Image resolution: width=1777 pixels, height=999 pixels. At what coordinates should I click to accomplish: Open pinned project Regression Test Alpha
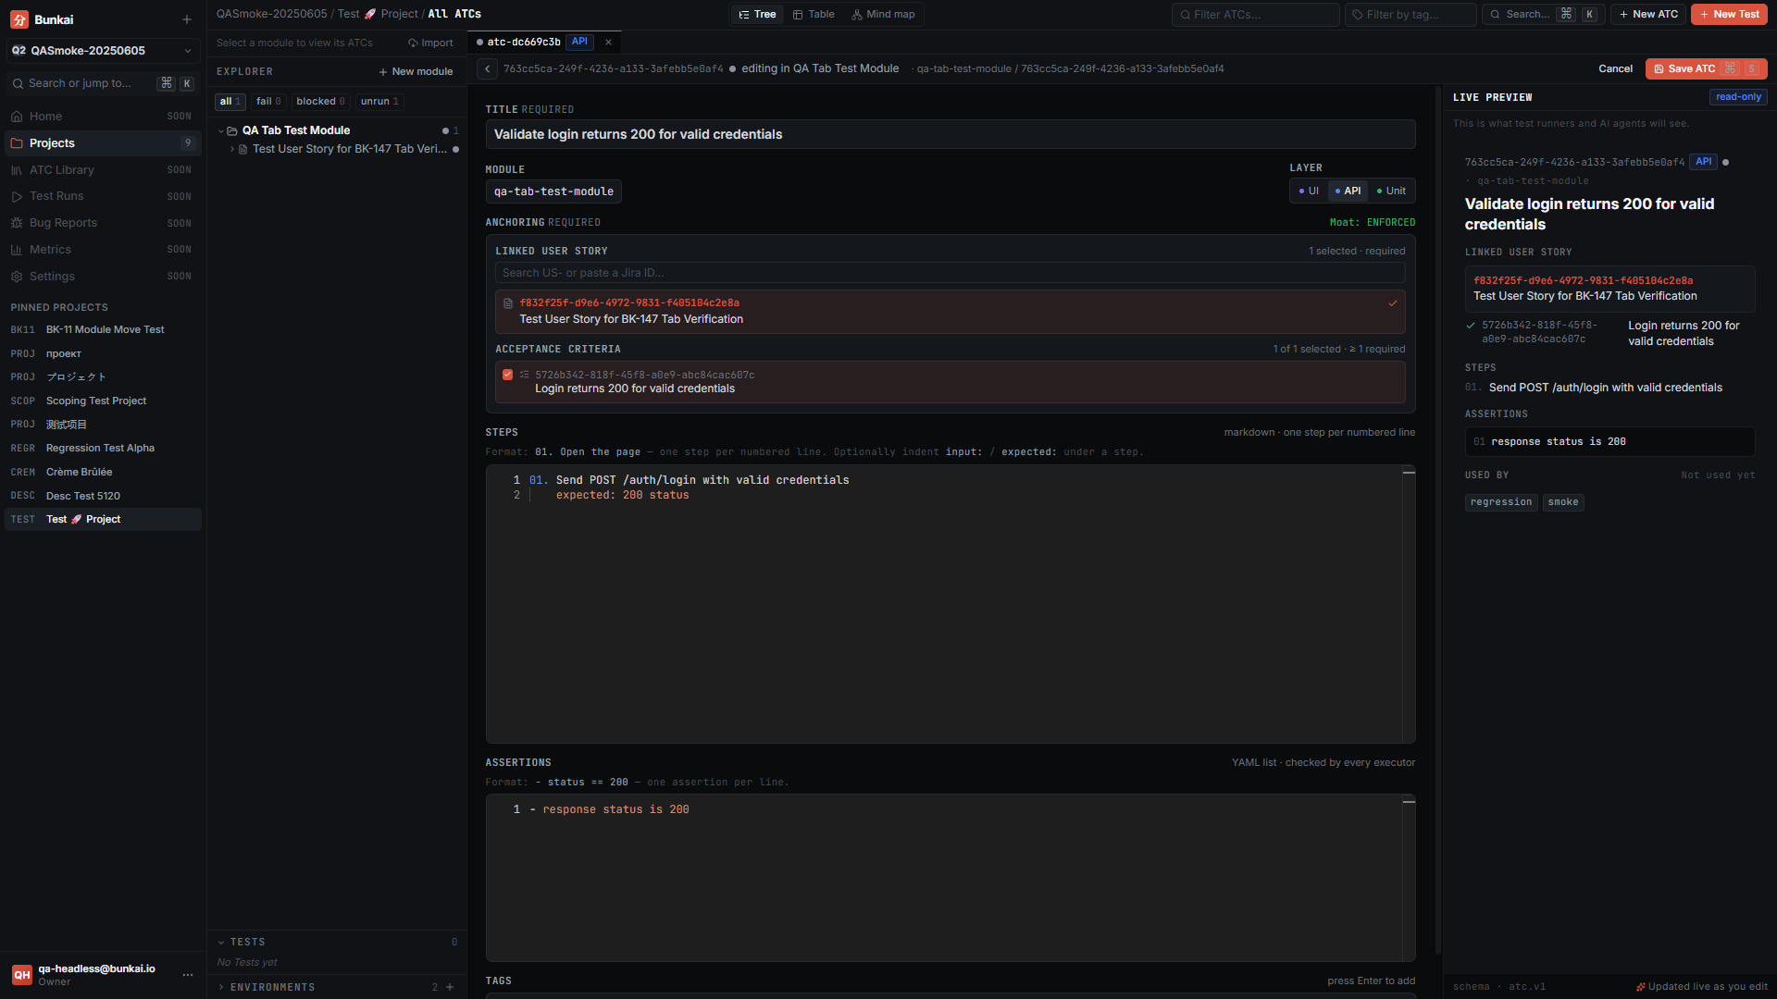click(103, 449)
